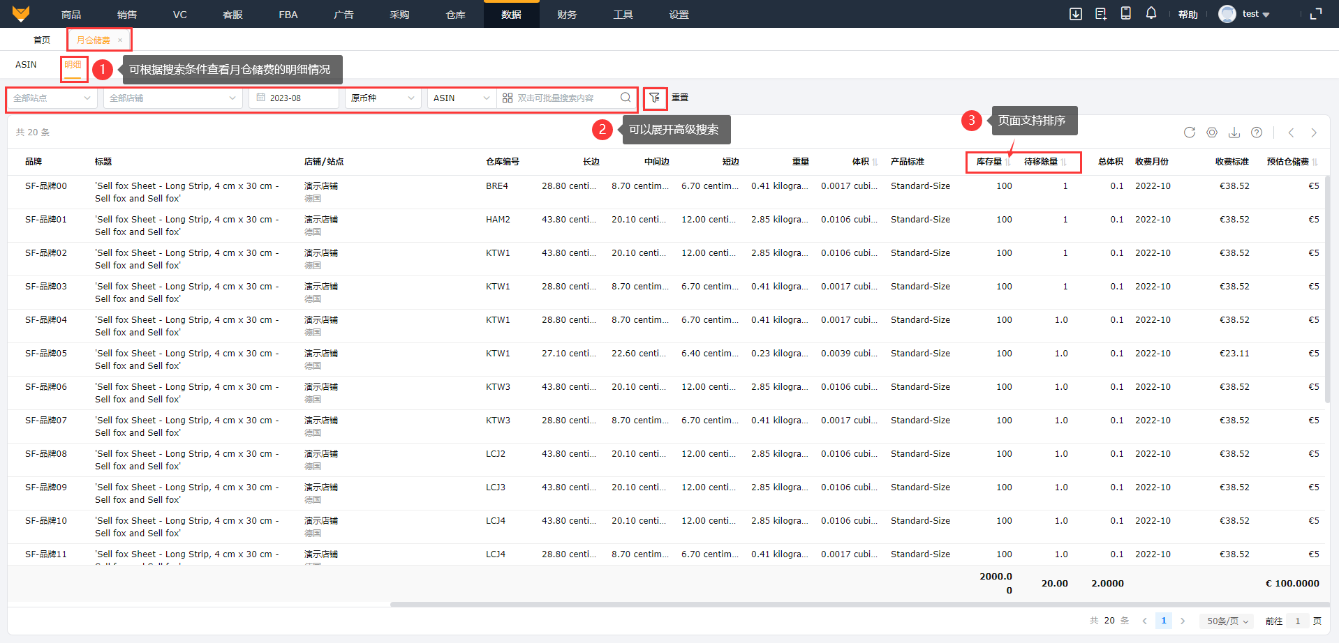
Task: Click the advanced search filter icon
Action: click(x=654, y=98)
